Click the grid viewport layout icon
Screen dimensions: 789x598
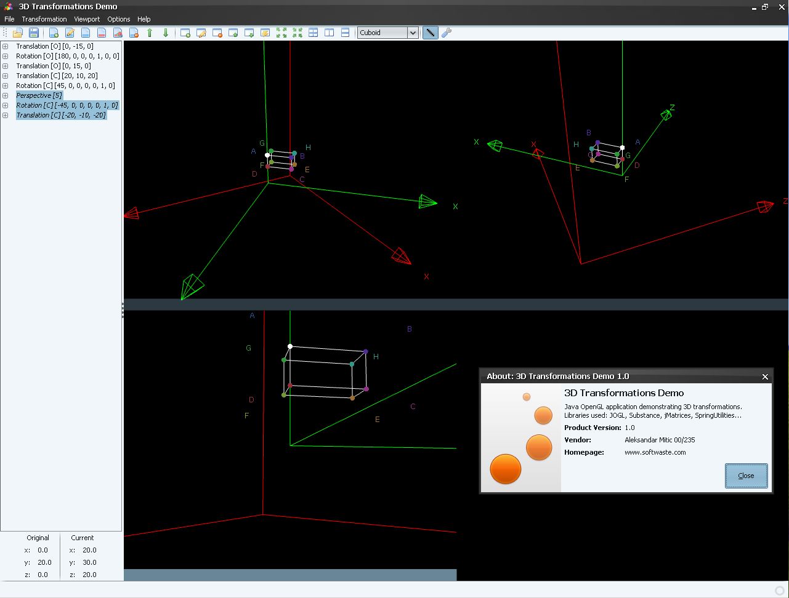pos(314,33)
